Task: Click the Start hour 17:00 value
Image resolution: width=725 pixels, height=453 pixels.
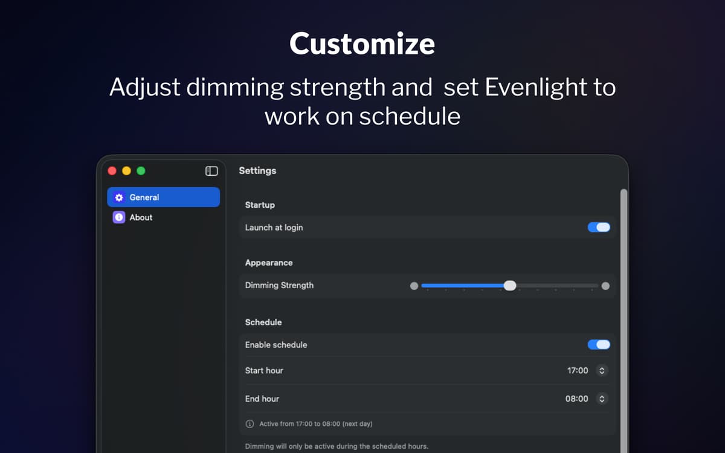Action: coord(578,371)
